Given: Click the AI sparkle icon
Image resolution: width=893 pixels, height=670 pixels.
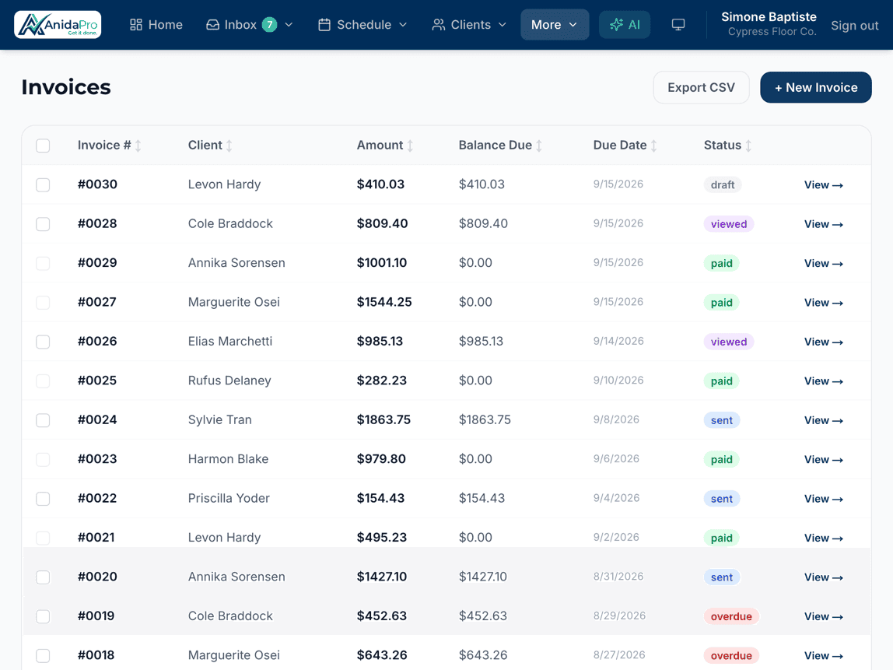Looking at the screenshot, I should tap(616, 24).
